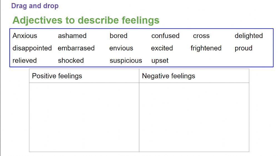Select the word 'proud'
Image resolution: width=278 pixels, height=156 pixels.
point(243,48)
